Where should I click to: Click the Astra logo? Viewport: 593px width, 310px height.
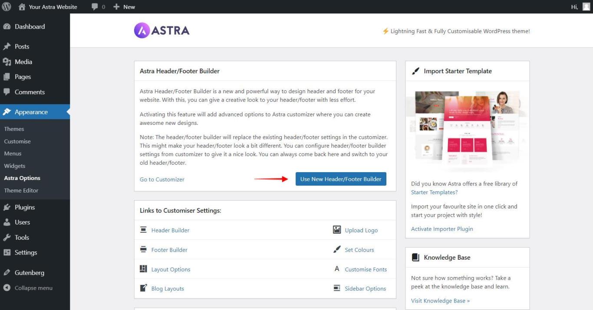[161, 30]
